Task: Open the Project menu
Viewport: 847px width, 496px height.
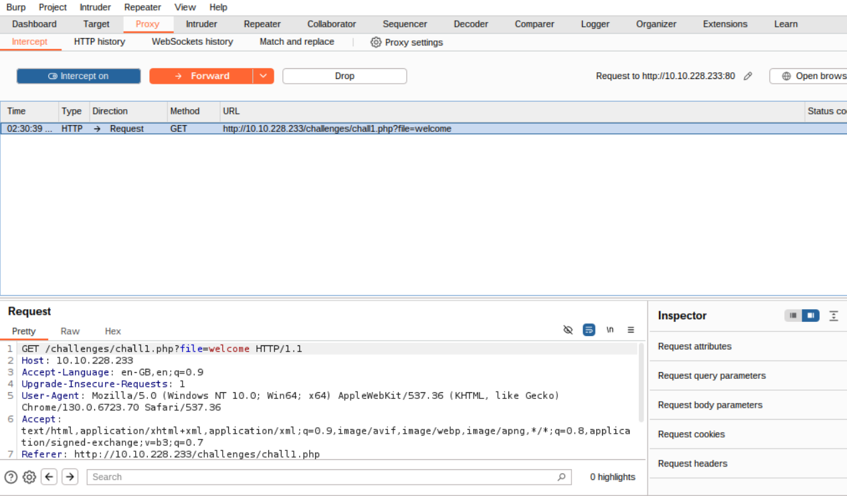Action: 53,7
